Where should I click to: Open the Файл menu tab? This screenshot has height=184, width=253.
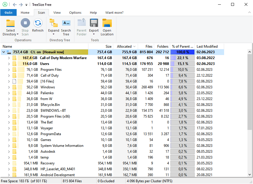point(8,13)
